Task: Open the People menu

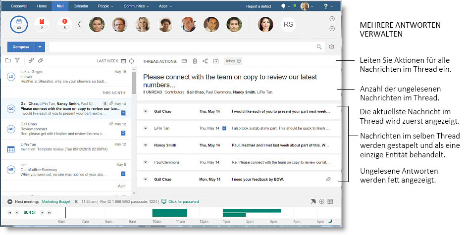Action: click(105, 6)
